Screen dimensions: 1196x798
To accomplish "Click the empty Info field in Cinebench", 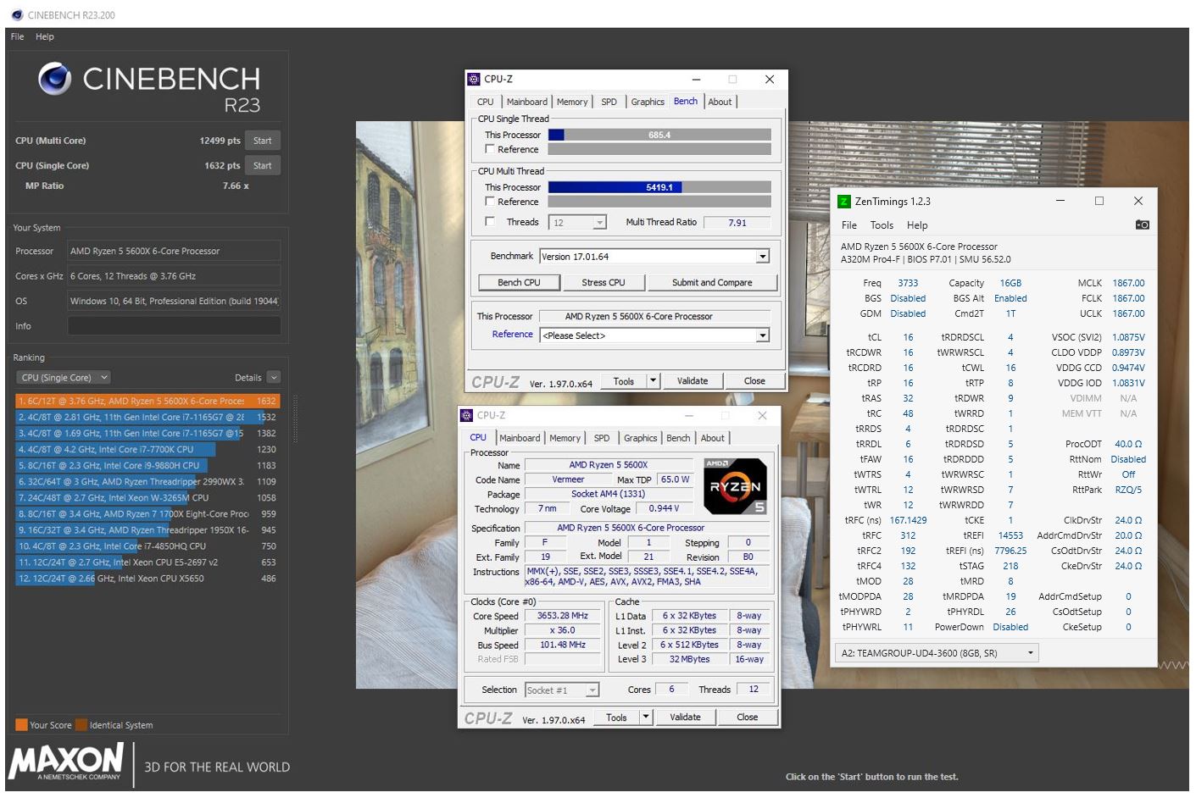I will pyautogui.click(x=174, y=326).
